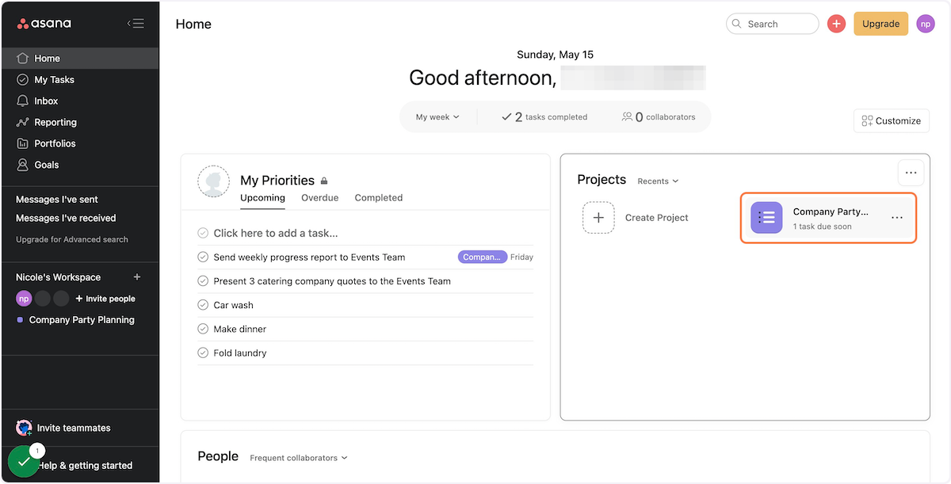Click the purple Company Party project list icon
The image size is (951, 484).
(x=766, y=218)
